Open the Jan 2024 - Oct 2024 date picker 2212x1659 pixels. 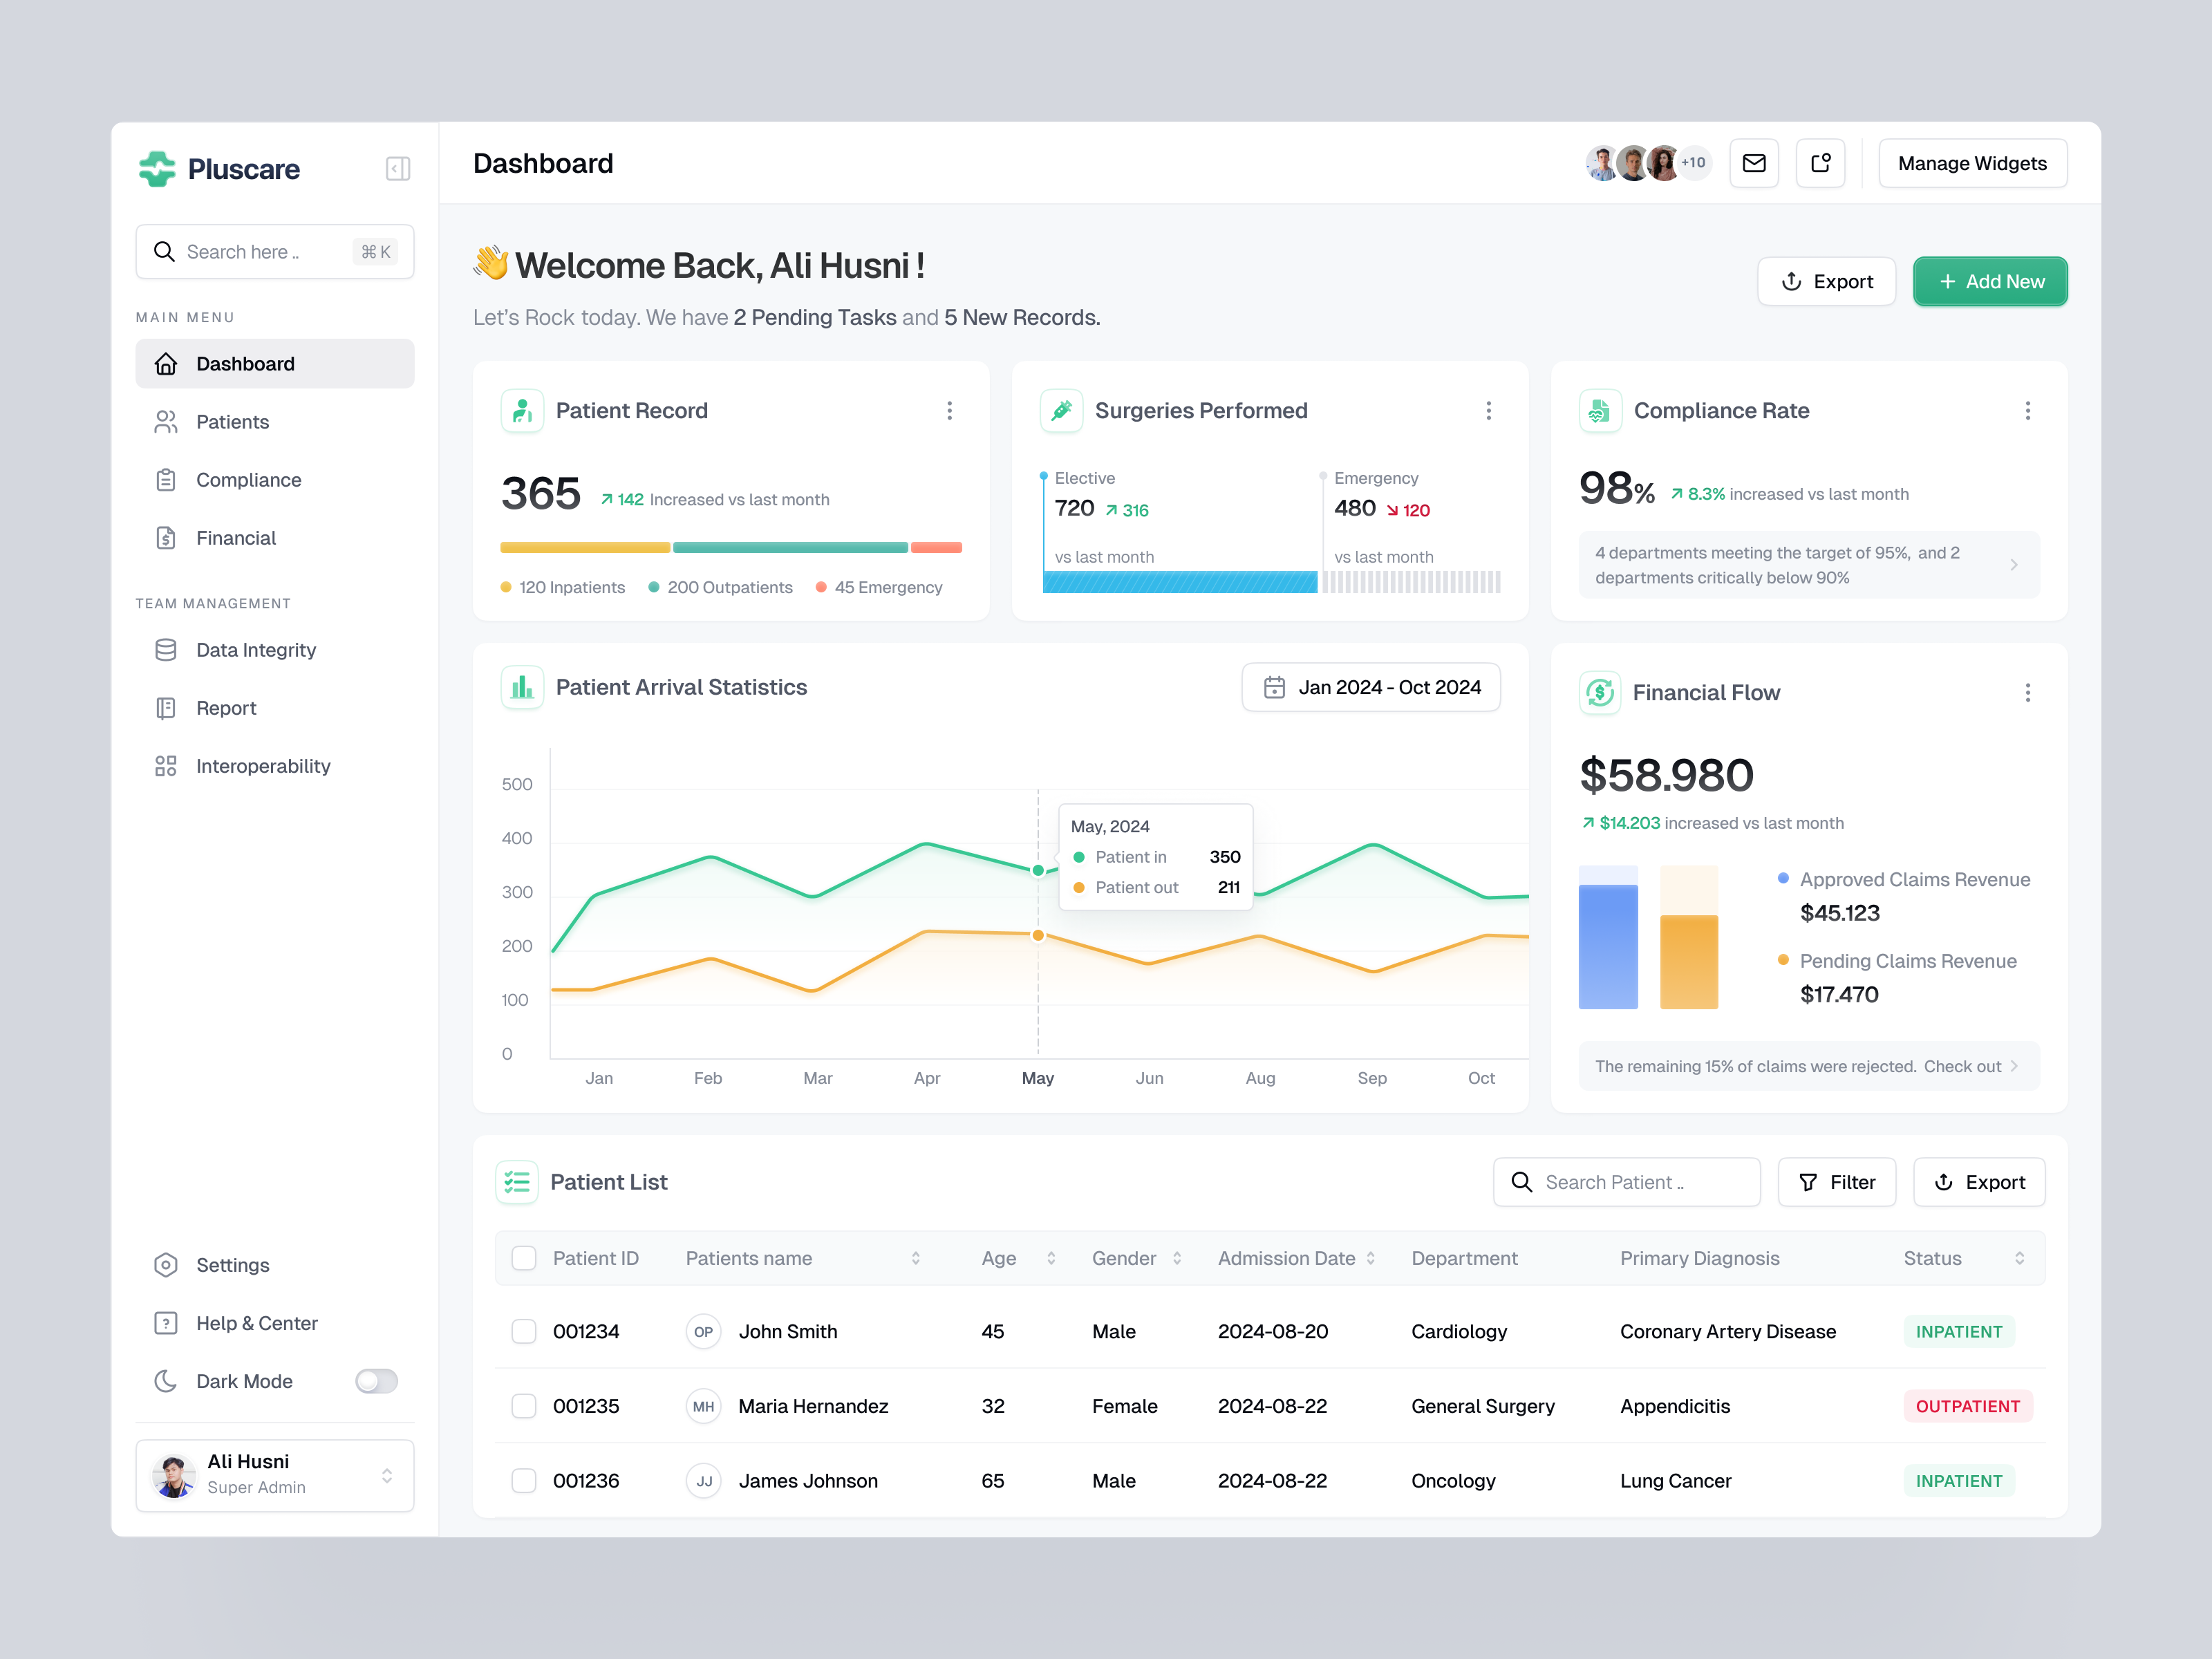(1371, 687)
